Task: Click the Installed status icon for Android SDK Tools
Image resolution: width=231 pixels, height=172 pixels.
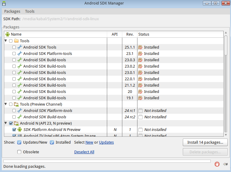Action: (140, 47)
